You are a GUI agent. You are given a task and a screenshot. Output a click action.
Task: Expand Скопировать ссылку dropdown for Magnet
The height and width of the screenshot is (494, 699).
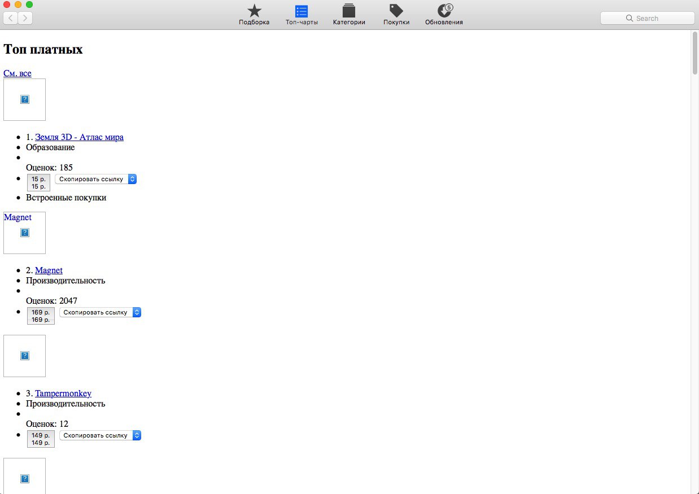tap(100, 312)
